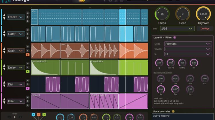Mute the Grain lane
Viewport: 215px width, 120px height.
click(x=28, y=47)
